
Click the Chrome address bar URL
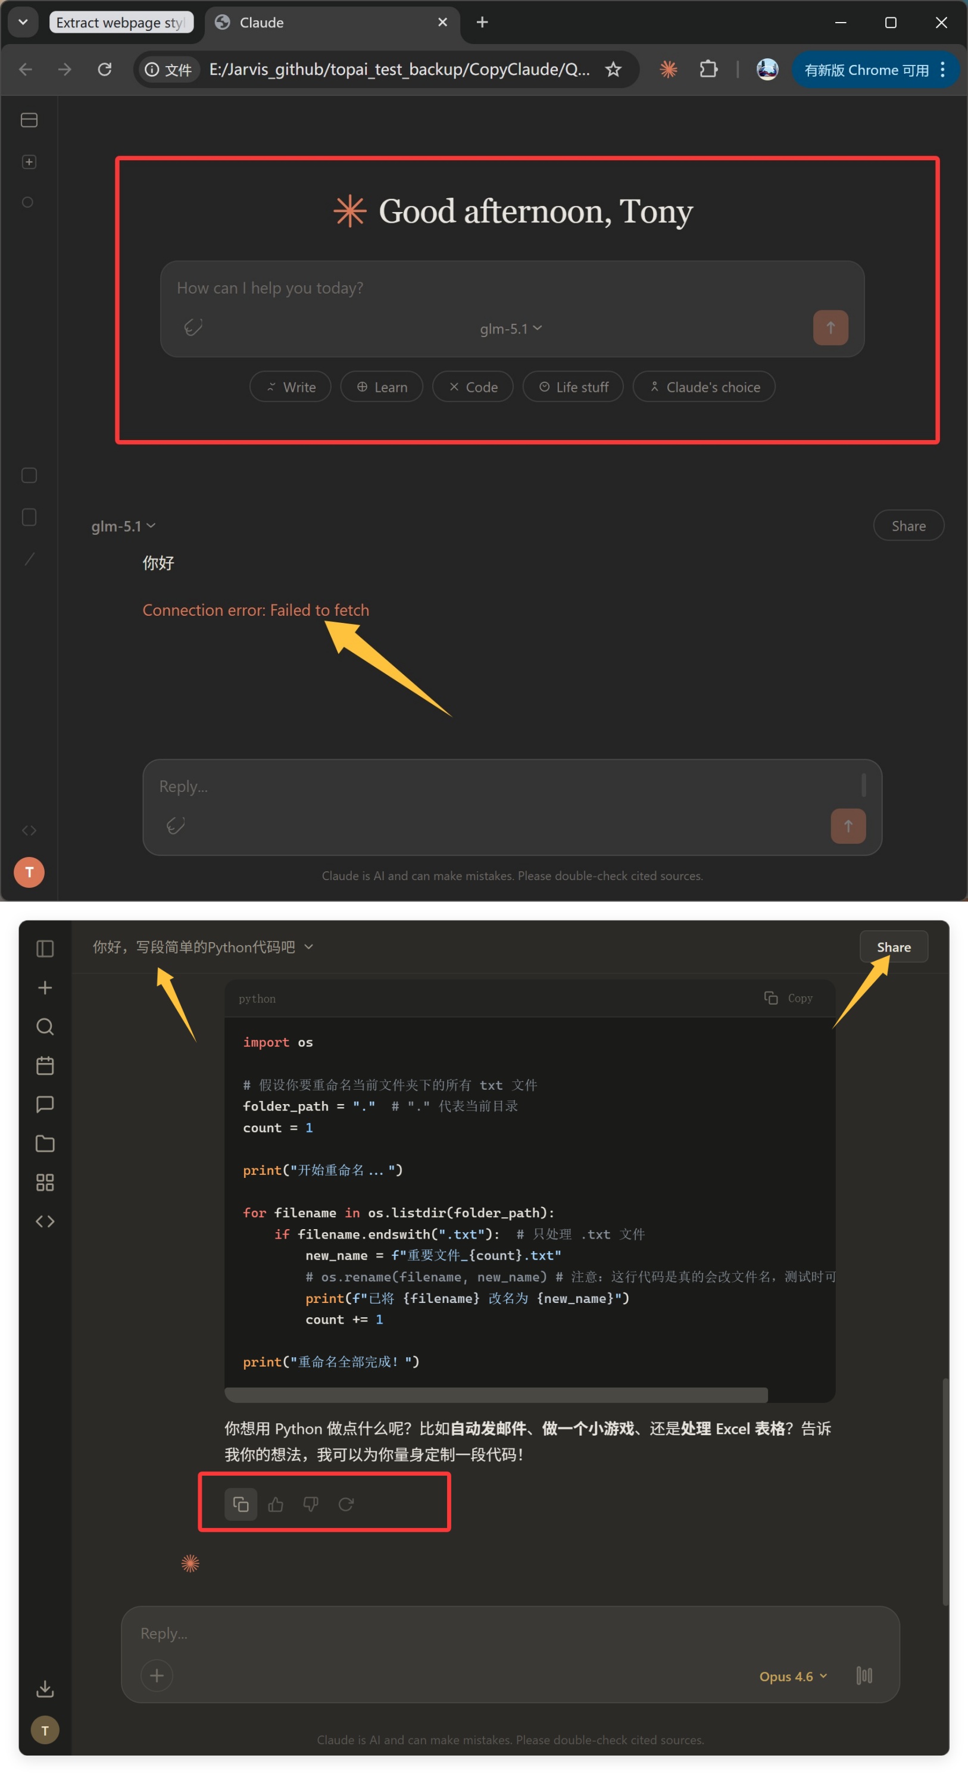click(x=399, y=70)
